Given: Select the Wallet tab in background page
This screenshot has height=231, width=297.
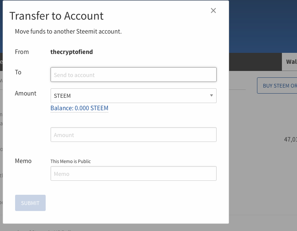Looking at the screenshot, I should [x=290, y=62].
